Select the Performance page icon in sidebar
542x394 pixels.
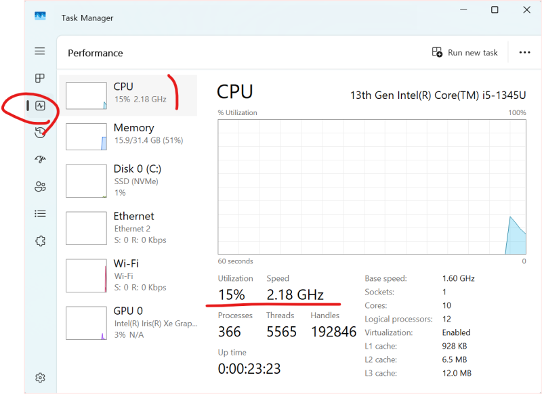pyautogui.click(x=40, y=106)
